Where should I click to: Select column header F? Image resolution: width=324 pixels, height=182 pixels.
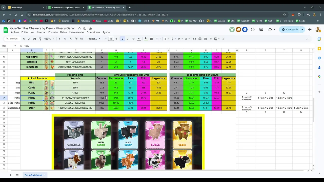pyautogui.click(x=102, y=50)
